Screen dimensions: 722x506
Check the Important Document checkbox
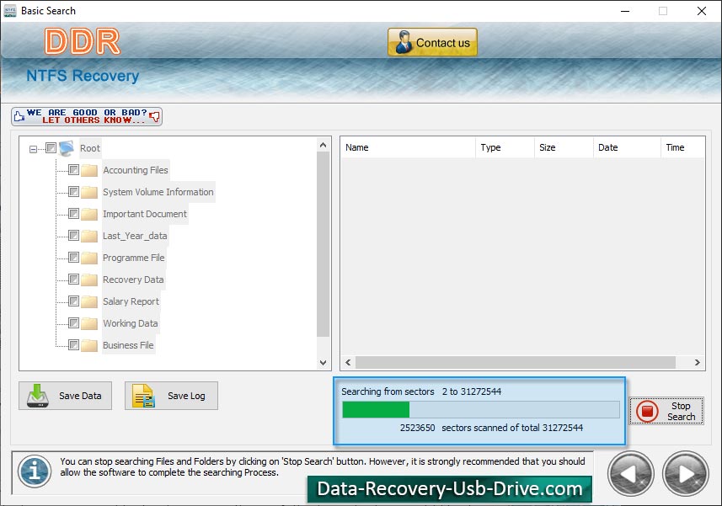tap(73, 214)
